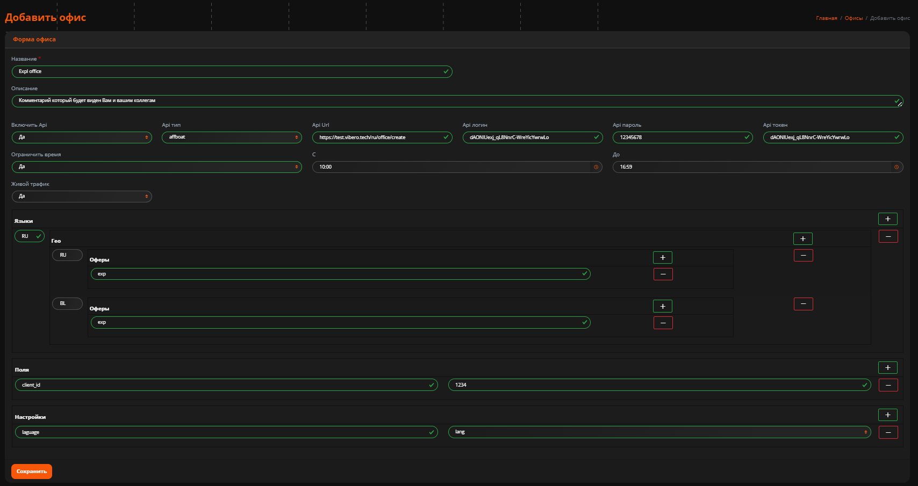The height and width of the screenshot is (486, 918).
Task: Edit the Api Url field
Action: pos(382,137)
